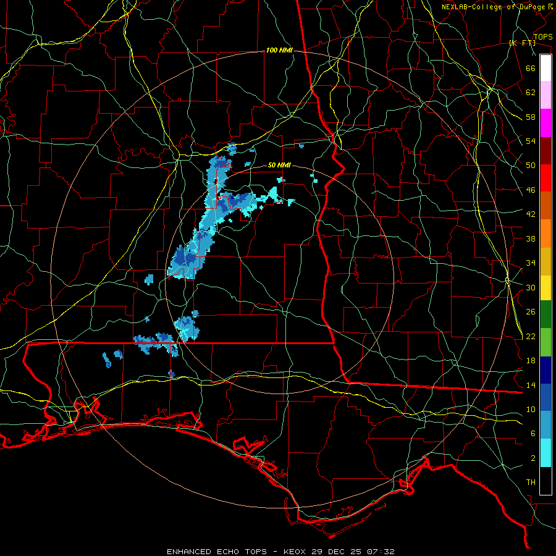This screenshot has height=556, width=556.
Task: Click the magenta 58 kft legend swatch
Action: pos(545,123)
